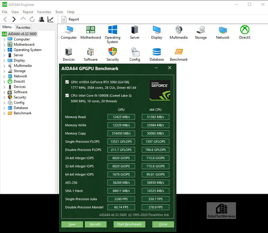Expand the Computer tree node

coord(4,40)
